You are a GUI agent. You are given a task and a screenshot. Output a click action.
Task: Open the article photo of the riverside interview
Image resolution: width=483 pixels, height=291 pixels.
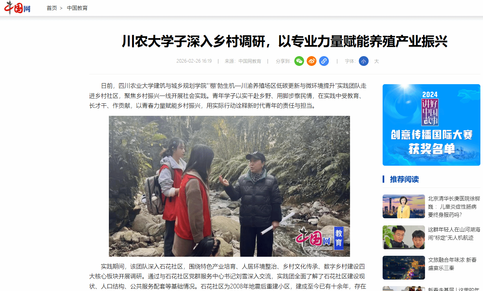click(x=229, y=186)
